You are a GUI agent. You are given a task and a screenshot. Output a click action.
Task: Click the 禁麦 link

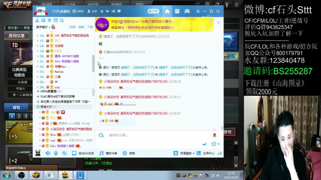81,27
